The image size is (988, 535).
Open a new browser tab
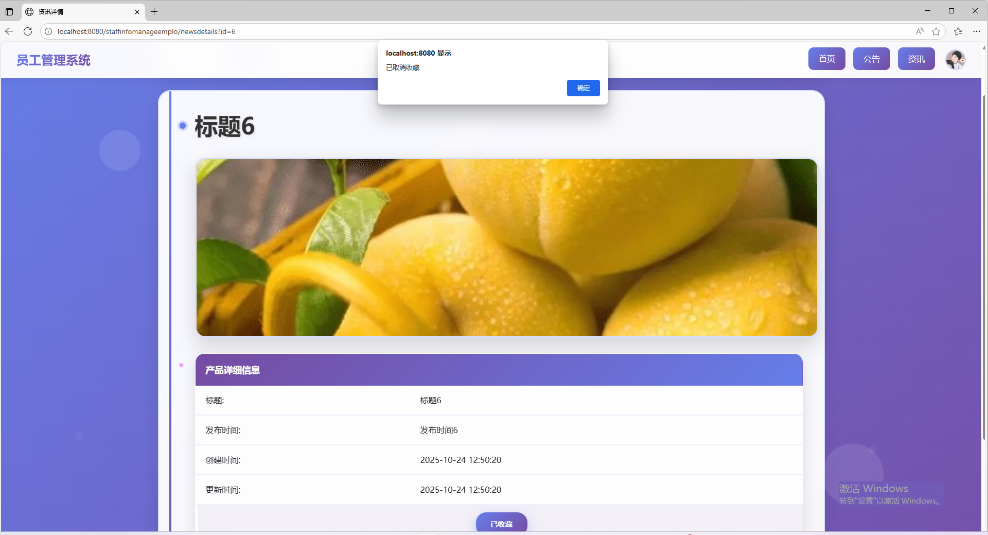[154, 11]
